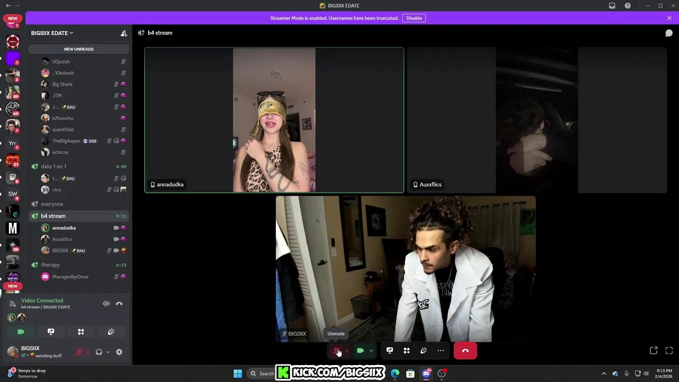This screenshot has width=679, height=382.
Task: Unmute mic in the user panel
Action: point(79,352)
